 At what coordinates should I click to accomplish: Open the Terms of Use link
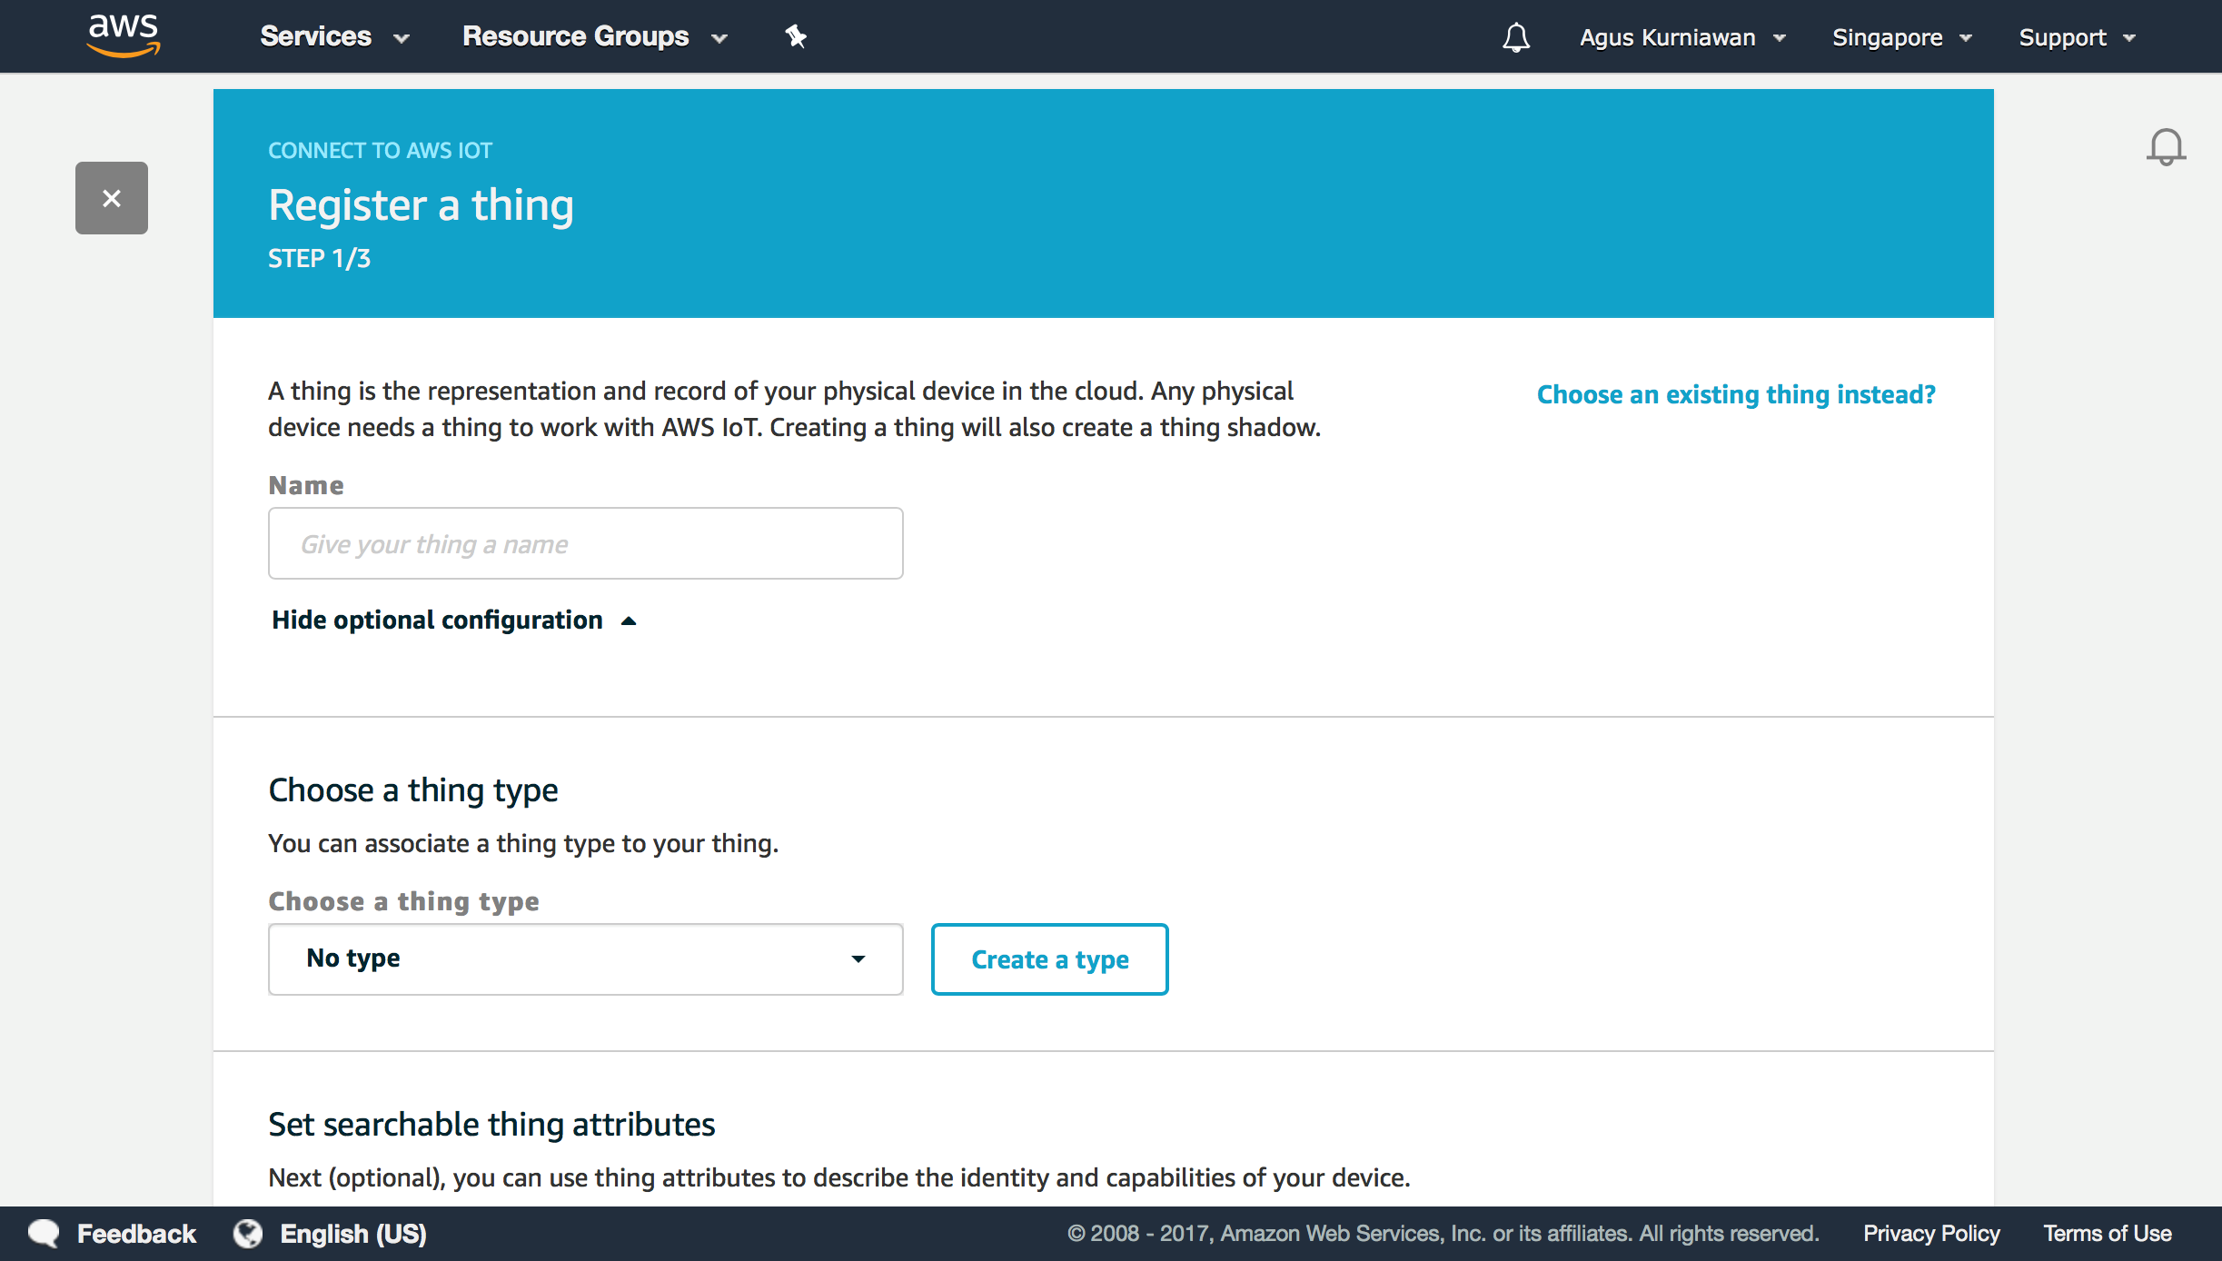click(2108, 1233)
